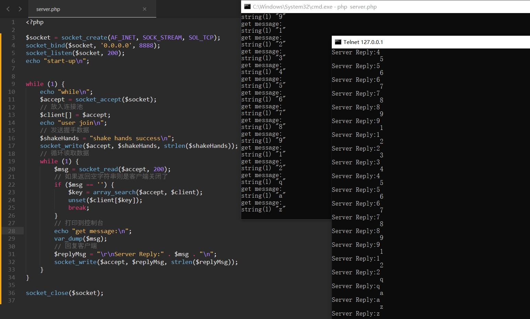Click the string(1) "z" output in cmd

point(263,209)
